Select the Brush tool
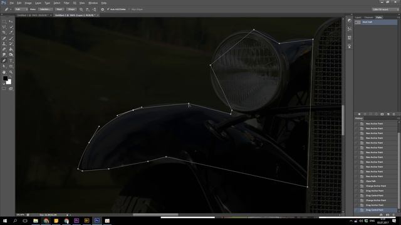Viewport: 401px width, 225px height. point(11,38)
